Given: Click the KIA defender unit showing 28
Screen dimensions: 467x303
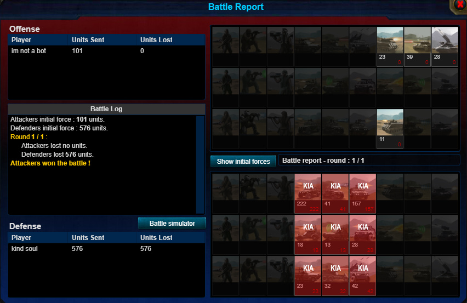Looking at the screenshot, I should pos(362,235).
